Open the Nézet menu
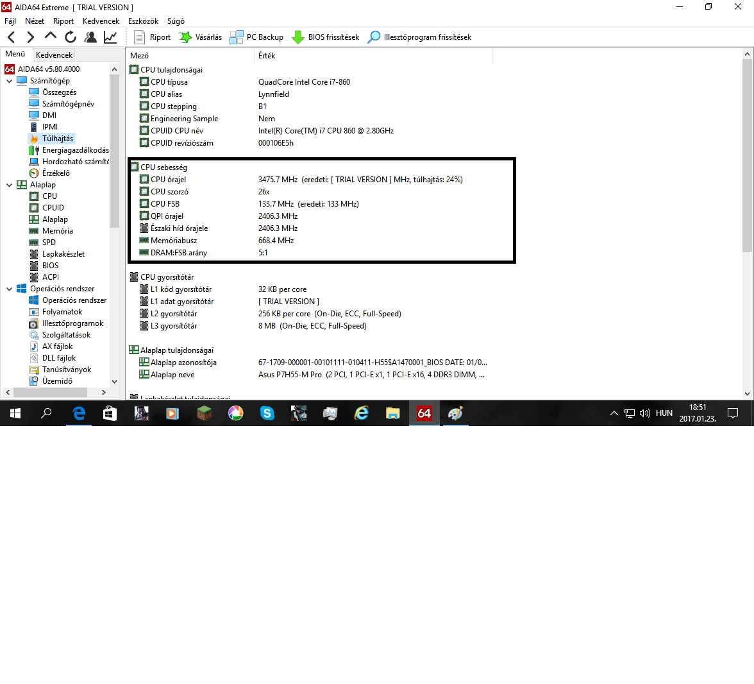The image size is (754, 684). 35,21
